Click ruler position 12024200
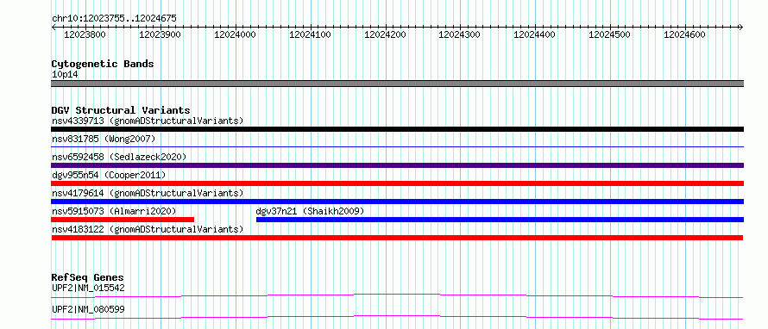The width and height of the screenshot is (768, 329). click(x=386, y=34)
